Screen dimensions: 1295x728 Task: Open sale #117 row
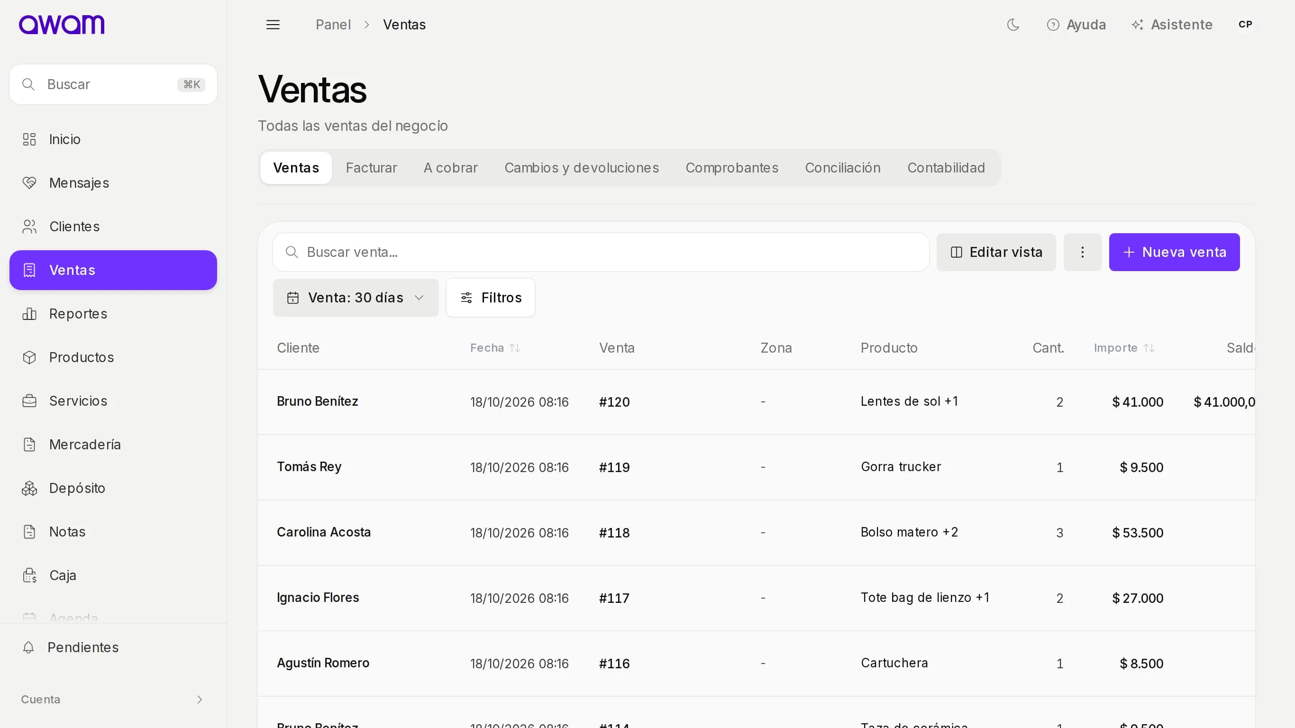click(x=756, y=598)
